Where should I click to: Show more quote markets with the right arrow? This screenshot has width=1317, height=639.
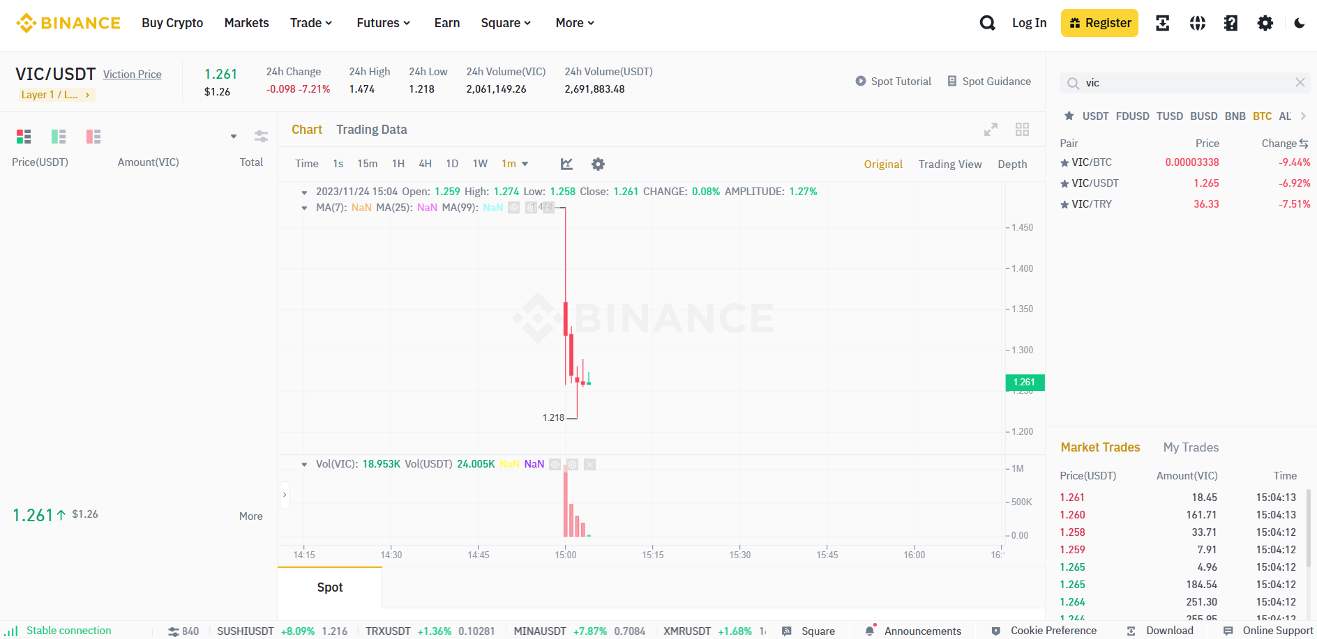point(1303,116)
